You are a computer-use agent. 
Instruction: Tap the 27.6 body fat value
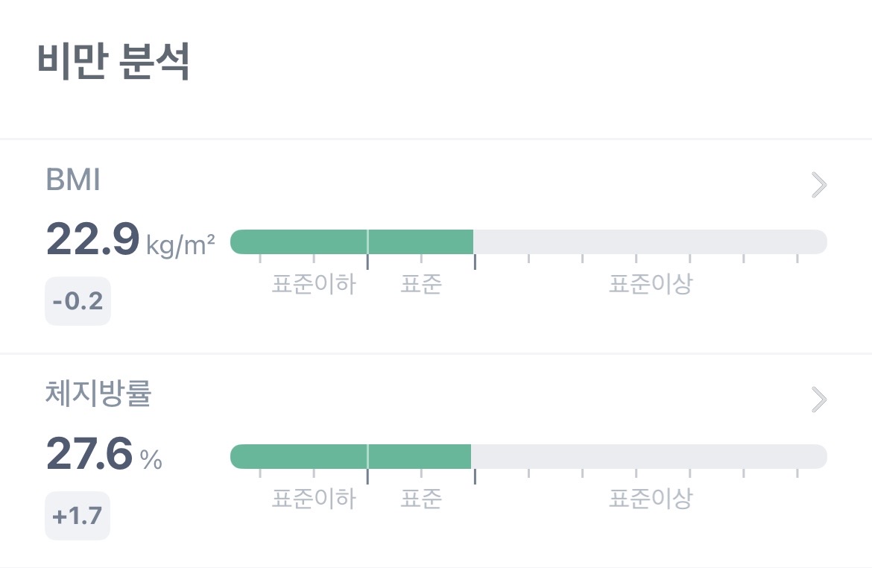click(89, 454)
